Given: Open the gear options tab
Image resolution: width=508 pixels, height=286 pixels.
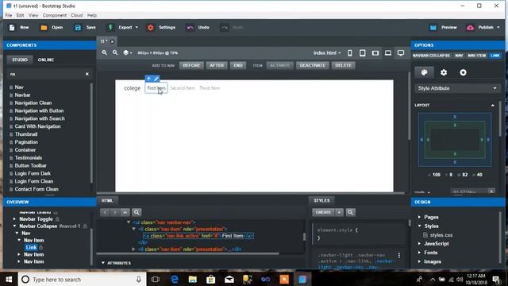Looking at the screenshot, I should click(x=444, y=72).
